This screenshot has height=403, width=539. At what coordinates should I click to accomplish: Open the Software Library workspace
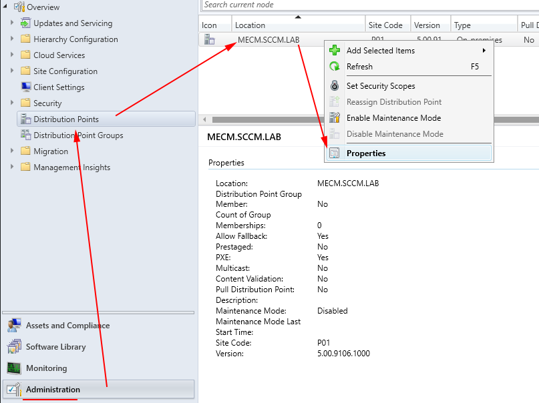coord(55,347)
